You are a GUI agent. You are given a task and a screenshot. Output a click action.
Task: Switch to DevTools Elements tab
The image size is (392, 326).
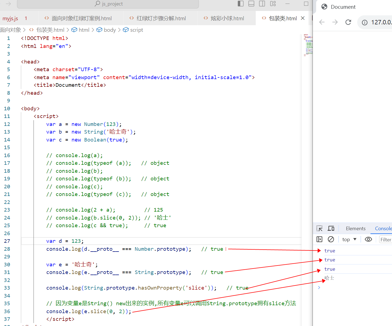[356, 229]
